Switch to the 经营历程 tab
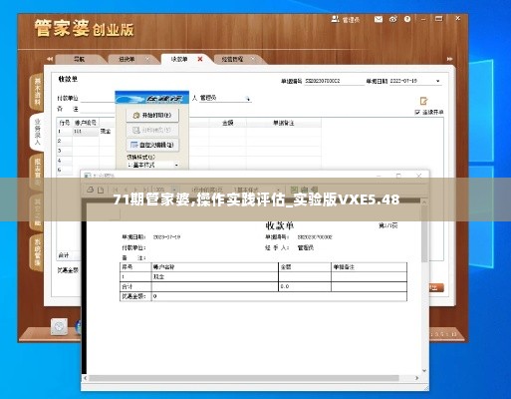This screenshot has height=399, width=511. [x=232, y=59]
